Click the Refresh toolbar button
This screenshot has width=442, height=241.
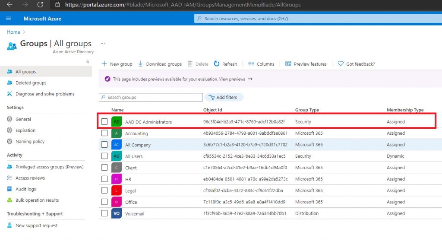click(225, 64)
